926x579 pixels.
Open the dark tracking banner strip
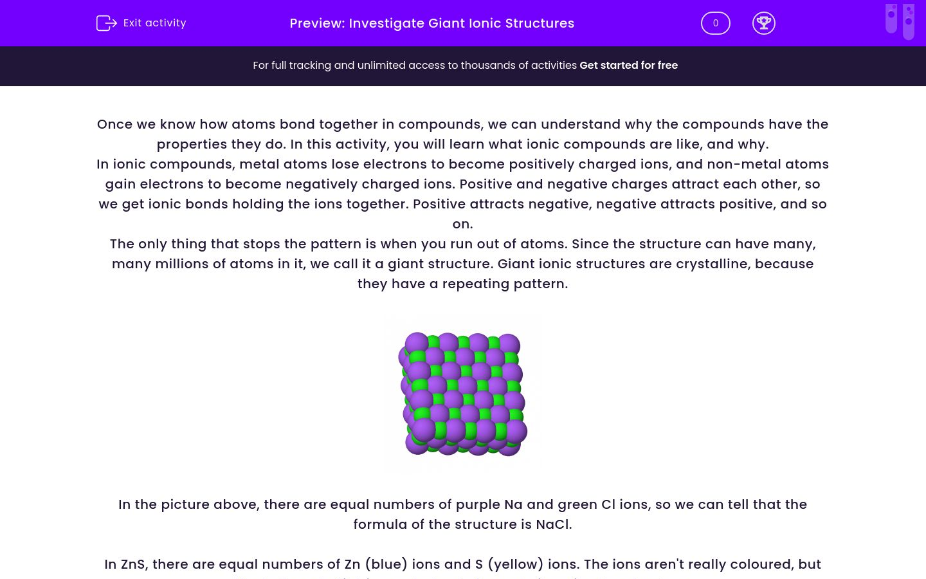(463, 66)
